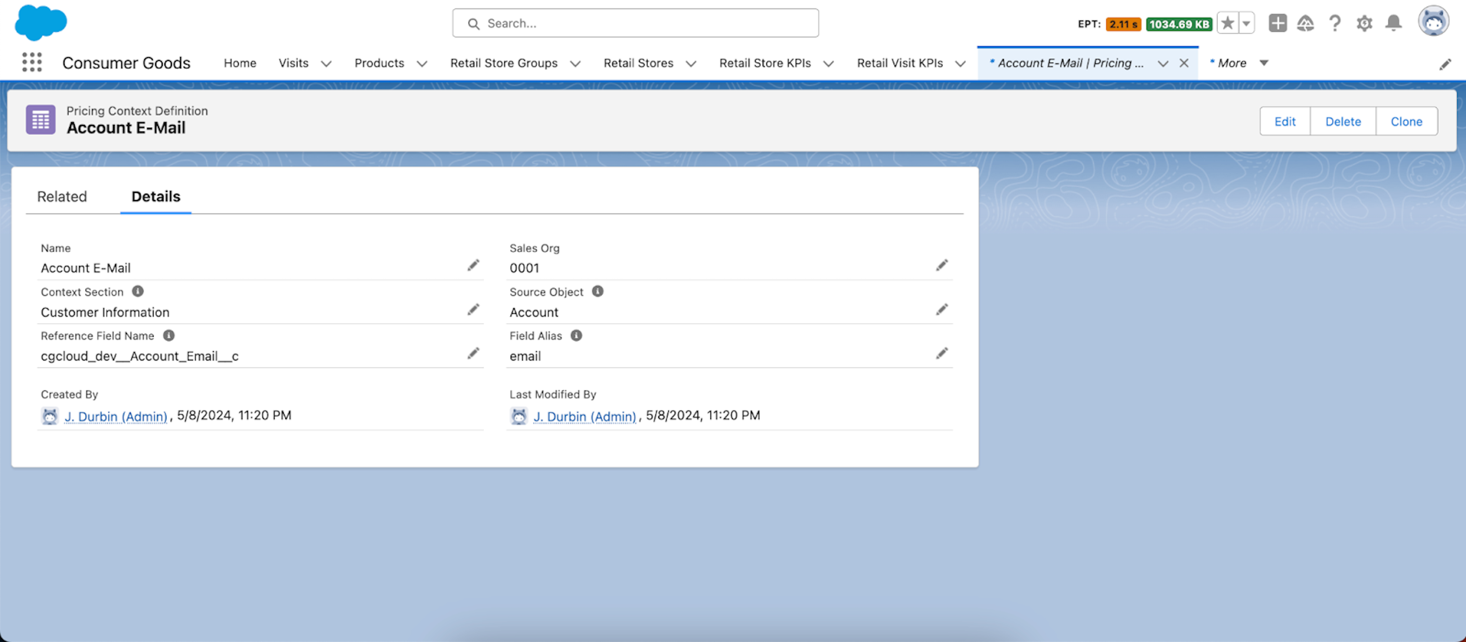Click the cgcloud_dev__Account_Email__c value
1466x642 pixels.
[139, 356]
